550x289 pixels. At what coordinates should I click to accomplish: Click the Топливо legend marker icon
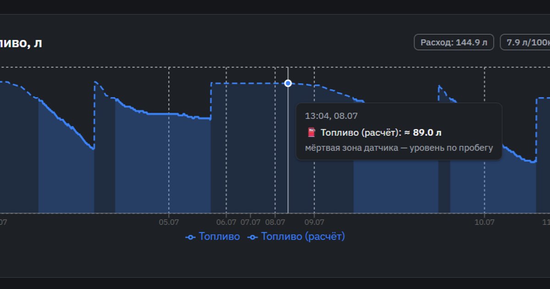(191, 237)
